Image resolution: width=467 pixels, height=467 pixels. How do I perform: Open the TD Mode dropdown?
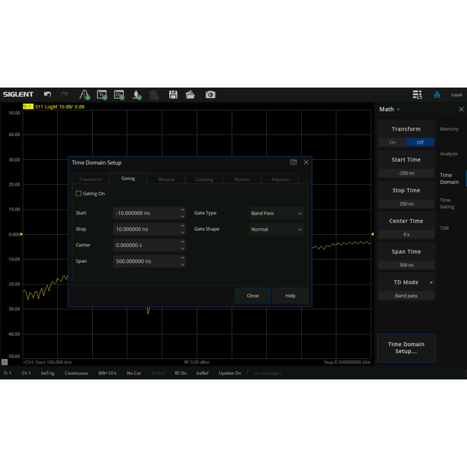click(406, 283)
